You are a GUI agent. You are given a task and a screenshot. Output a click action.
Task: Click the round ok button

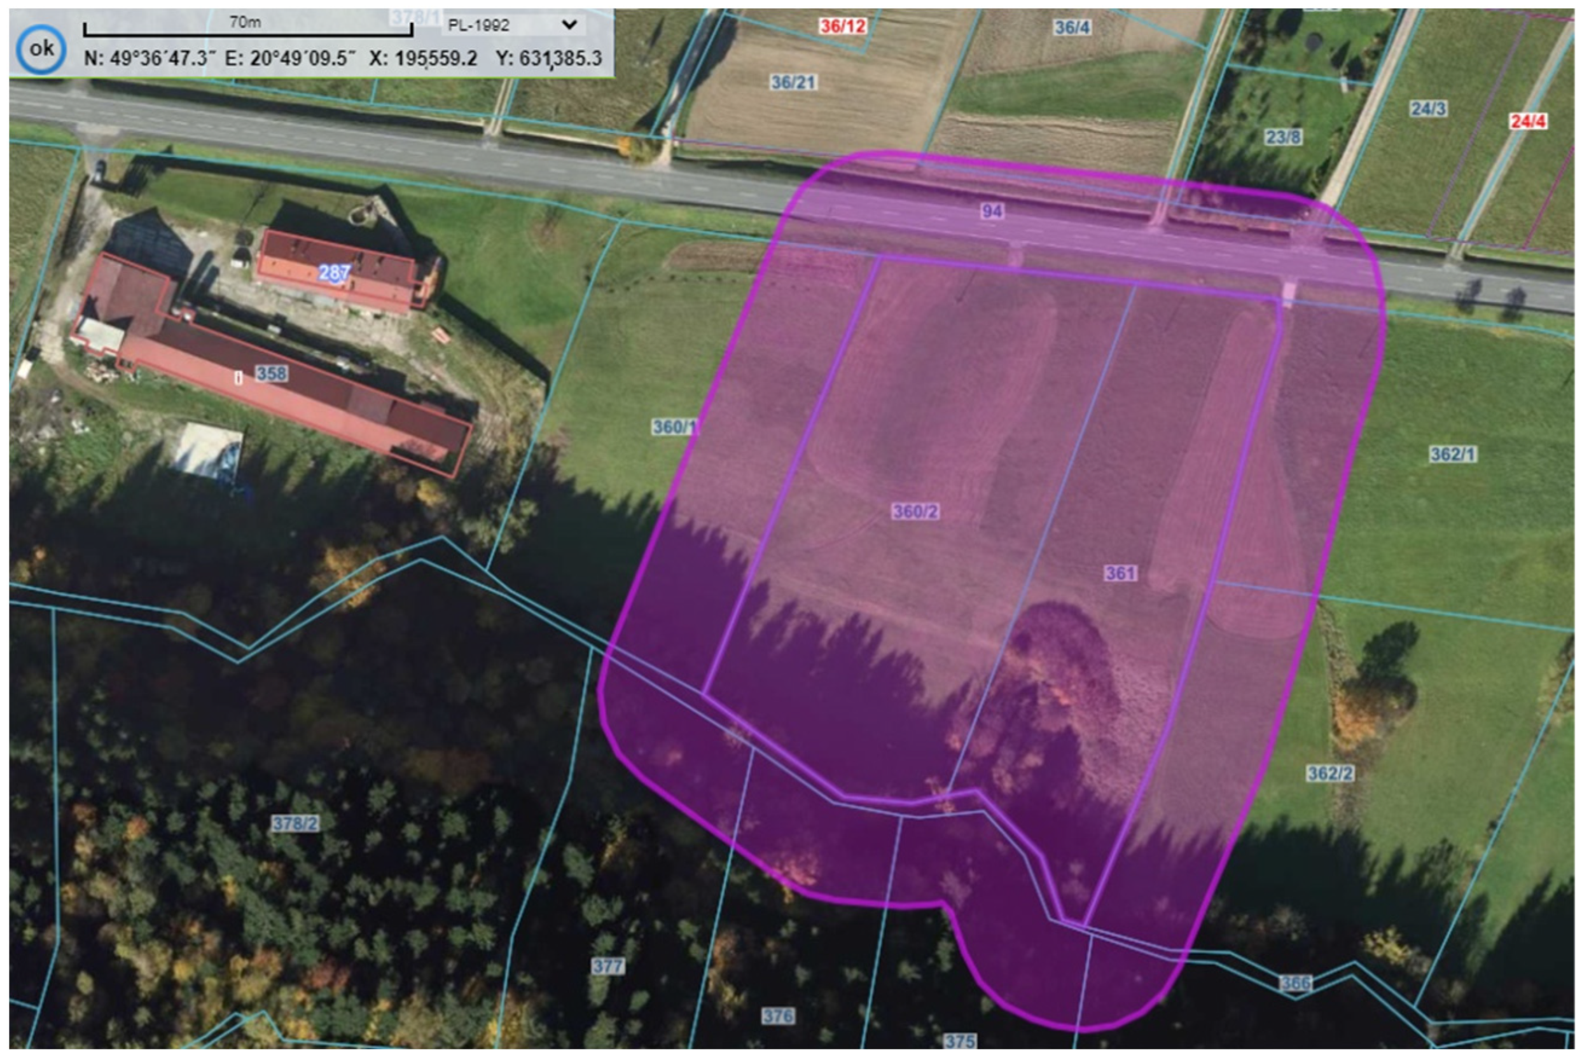pos(41,49)
